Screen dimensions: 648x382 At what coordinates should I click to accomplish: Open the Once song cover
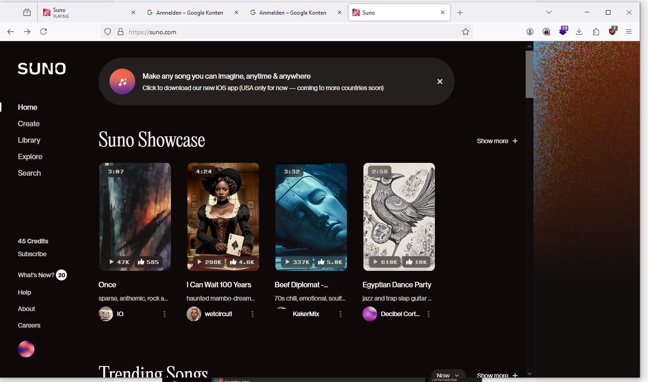[x=135, y=217]
